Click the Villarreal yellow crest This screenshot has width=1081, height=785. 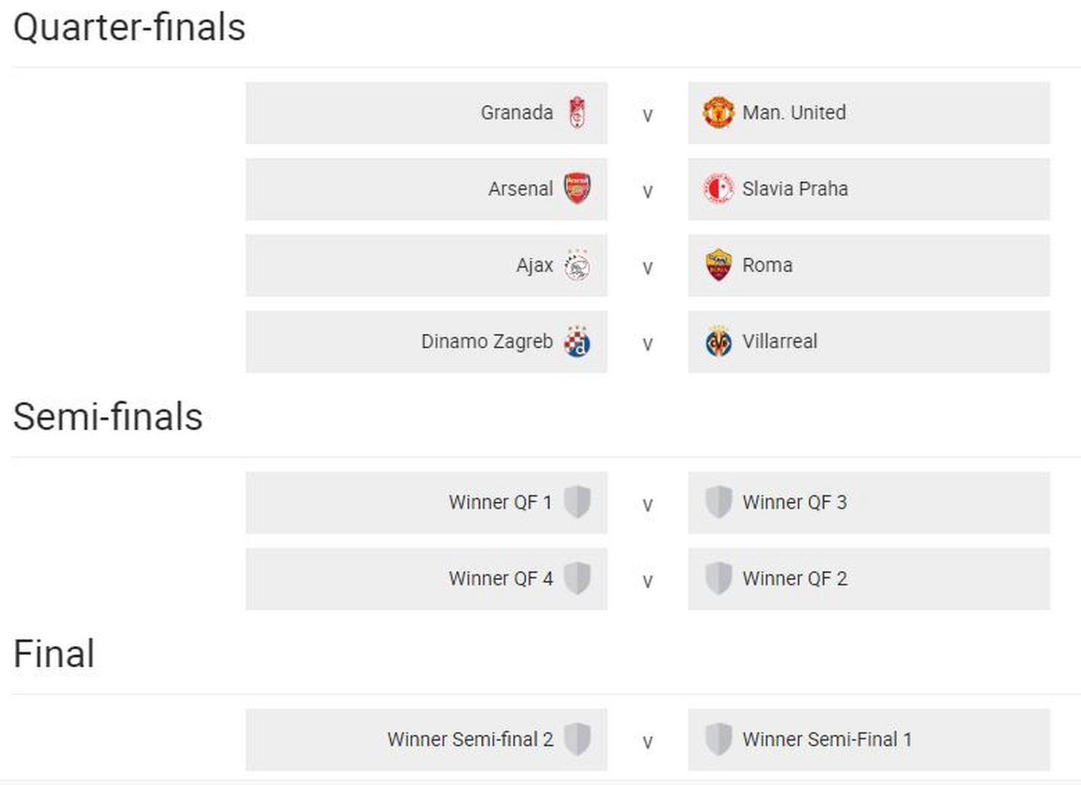tap(718, 342)
